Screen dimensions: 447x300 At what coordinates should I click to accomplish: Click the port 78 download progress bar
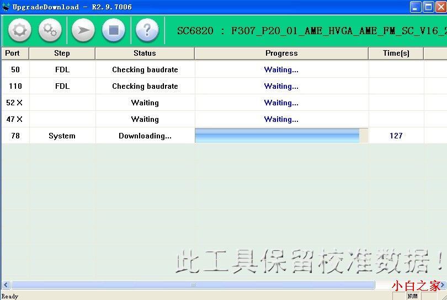[281, 136]
